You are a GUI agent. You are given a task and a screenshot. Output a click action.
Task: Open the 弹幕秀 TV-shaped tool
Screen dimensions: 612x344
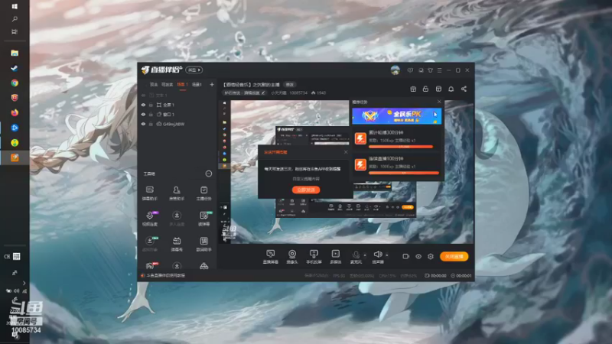177,244
